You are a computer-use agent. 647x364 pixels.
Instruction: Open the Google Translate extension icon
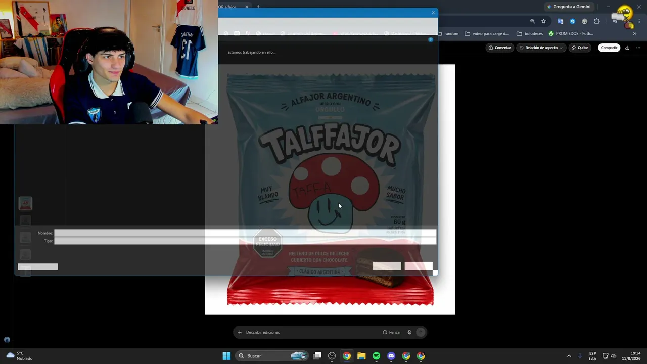(560, 21)
